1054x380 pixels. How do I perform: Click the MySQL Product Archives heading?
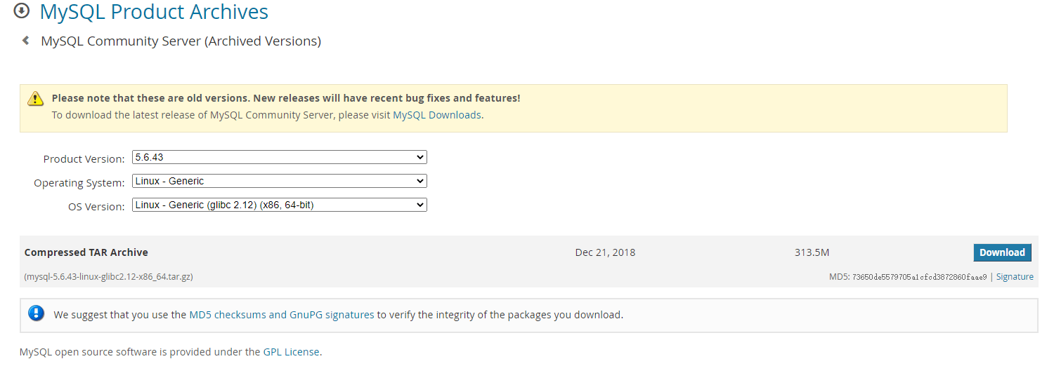[x=154, y=12]
